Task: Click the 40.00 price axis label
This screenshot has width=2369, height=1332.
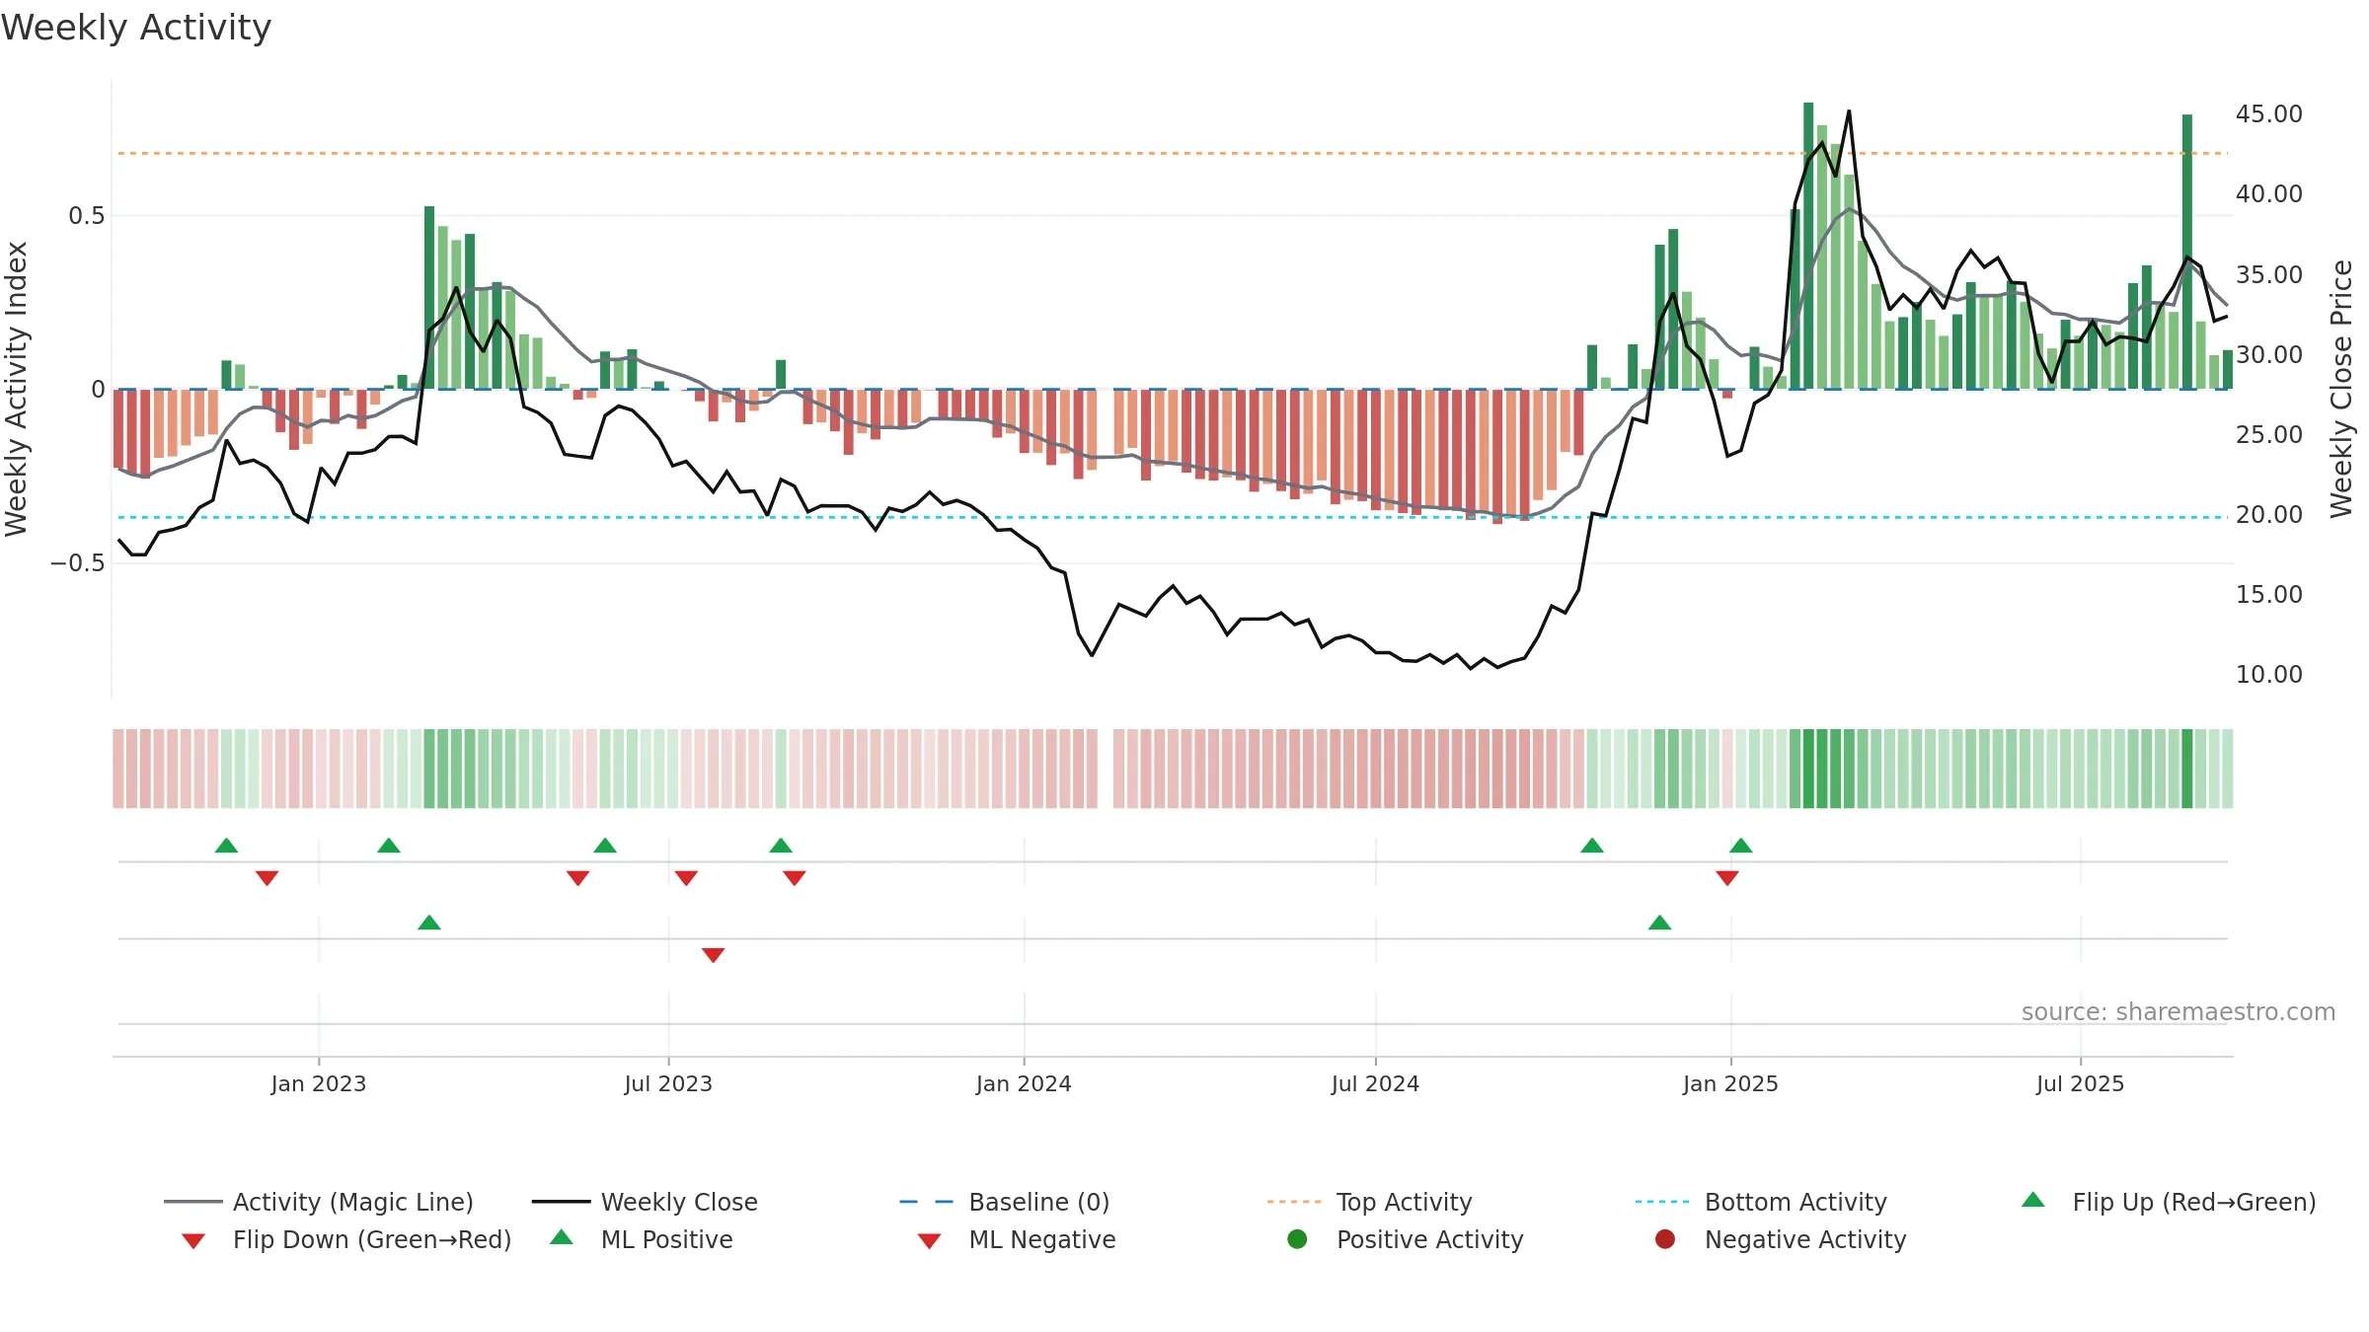Action: pos(2269,194)
